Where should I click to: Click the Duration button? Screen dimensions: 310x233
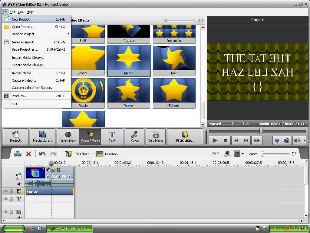point(107,154)
